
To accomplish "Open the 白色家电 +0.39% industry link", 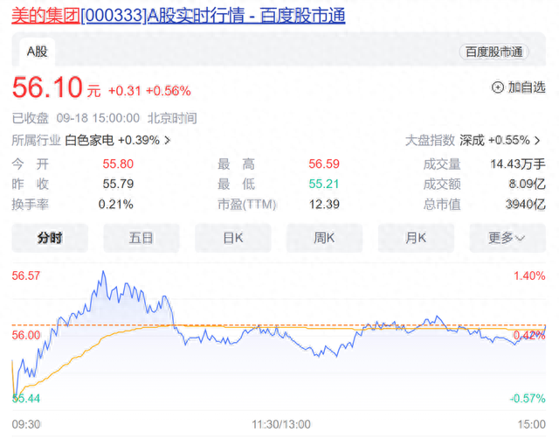I will pos(112,140).
